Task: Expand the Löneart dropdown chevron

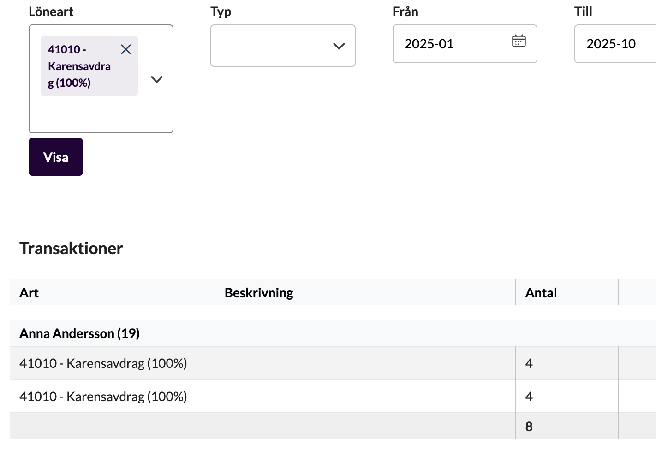Action: (x=157, y=79)
